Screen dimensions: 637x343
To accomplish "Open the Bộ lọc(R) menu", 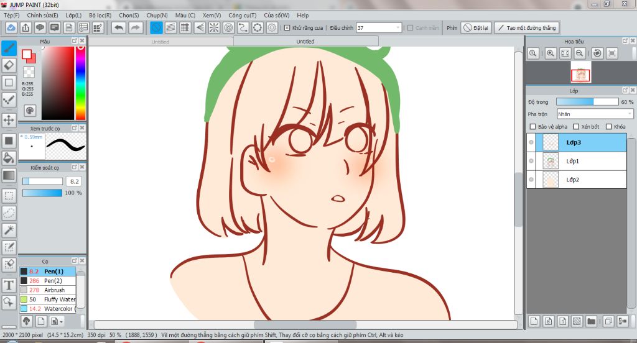I will point(100,15).
